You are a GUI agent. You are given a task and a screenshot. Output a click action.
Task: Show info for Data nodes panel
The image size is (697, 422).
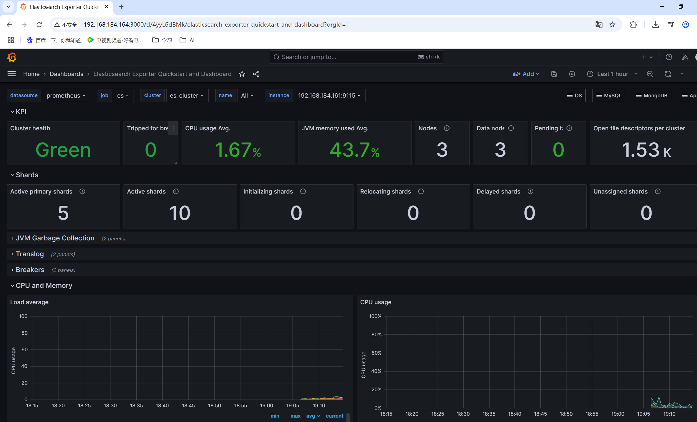pyautogui.click(x=511, y=128)
